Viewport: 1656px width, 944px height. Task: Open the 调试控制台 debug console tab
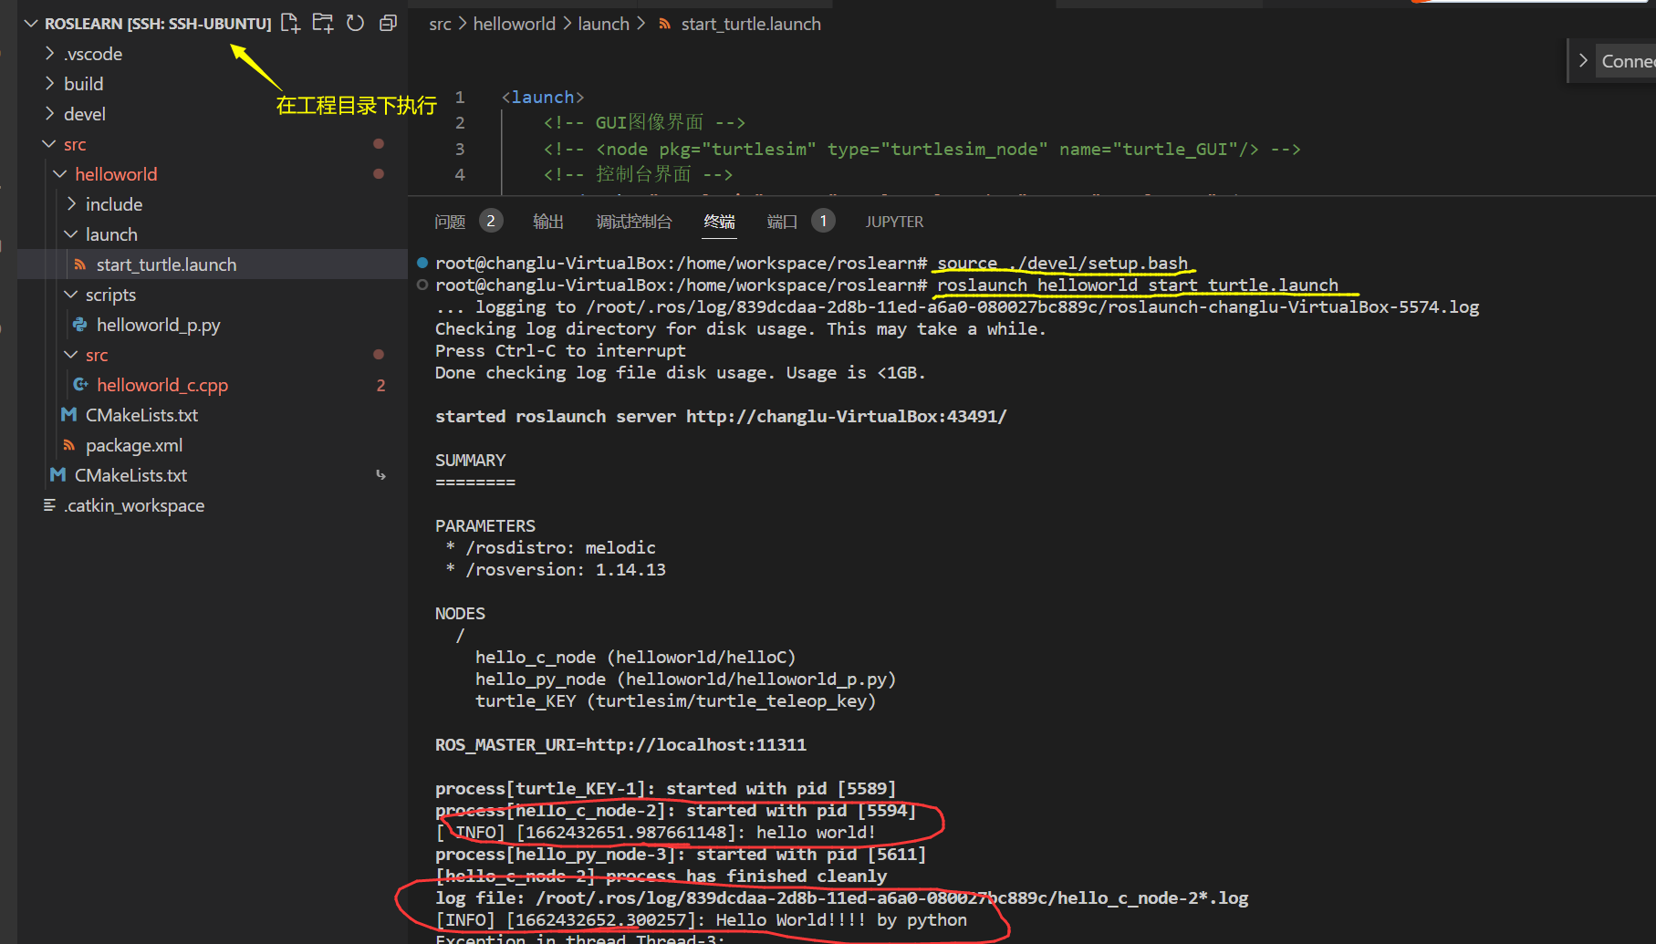(x=634, y=222)
